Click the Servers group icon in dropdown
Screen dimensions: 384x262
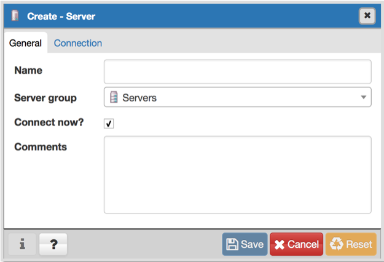click(114, 97)
